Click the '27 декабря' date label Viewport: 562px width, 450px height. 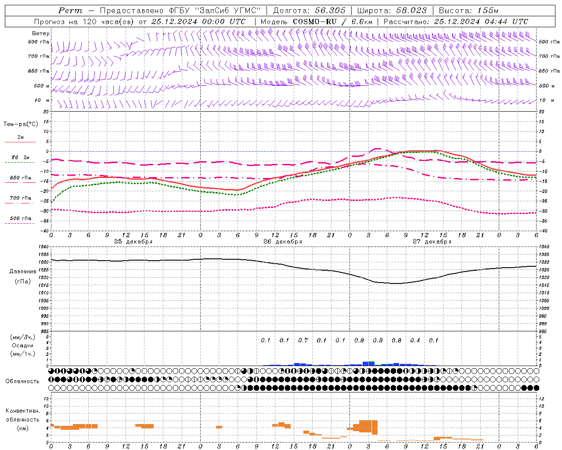pyautogui.click(x=432, y=242)
